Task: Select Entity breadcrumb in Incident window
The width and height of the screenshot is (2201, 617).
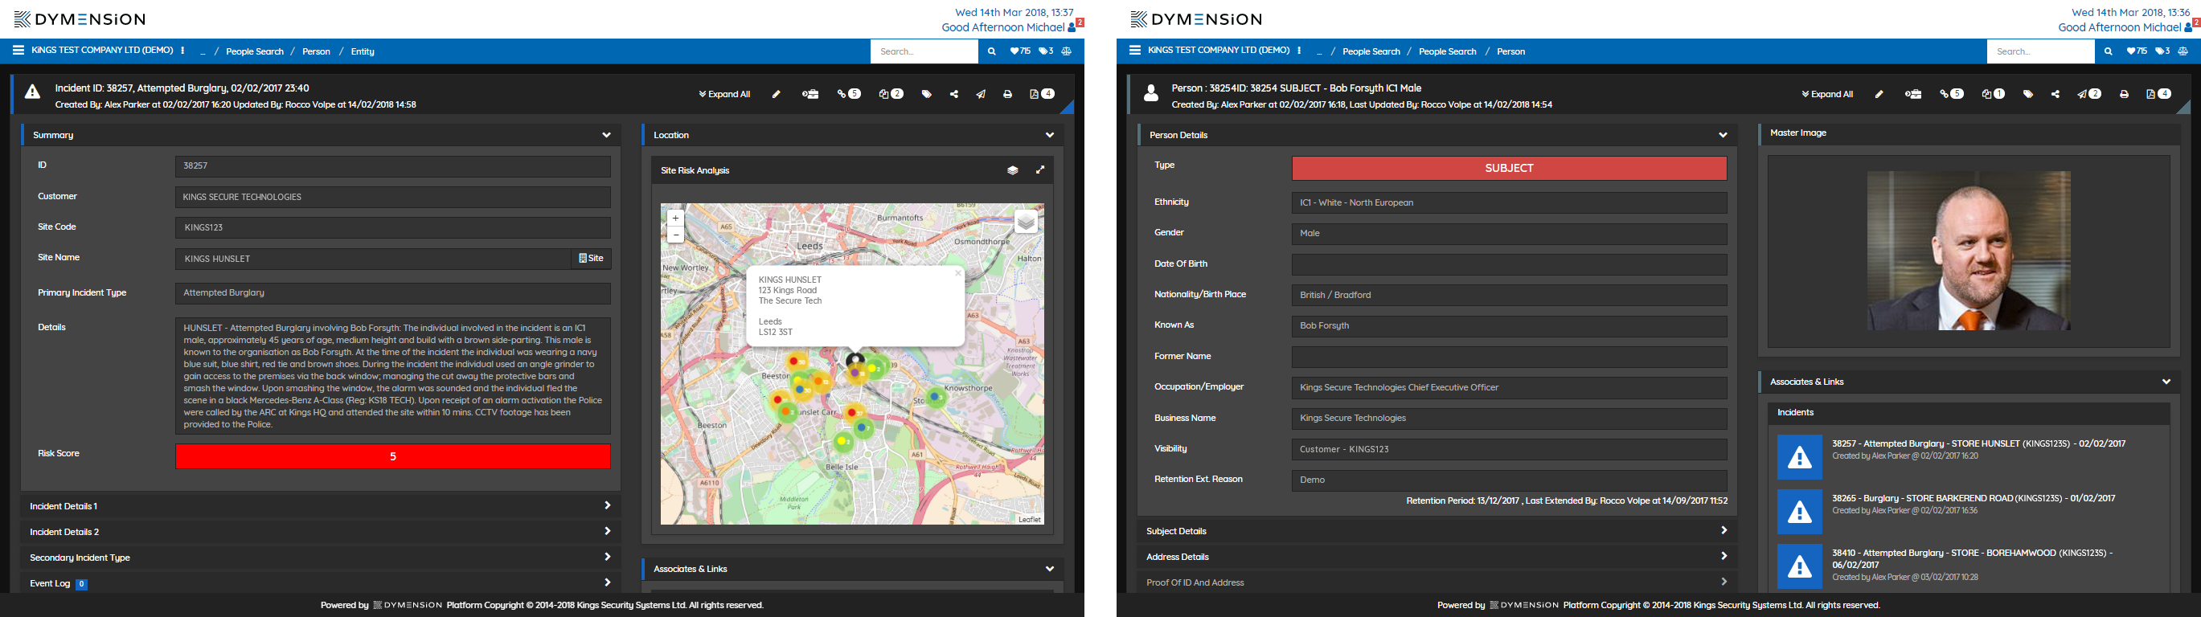Action: point(363,52)
